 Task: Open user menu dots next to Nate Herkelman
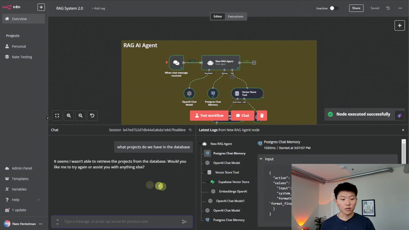point(40,224)
